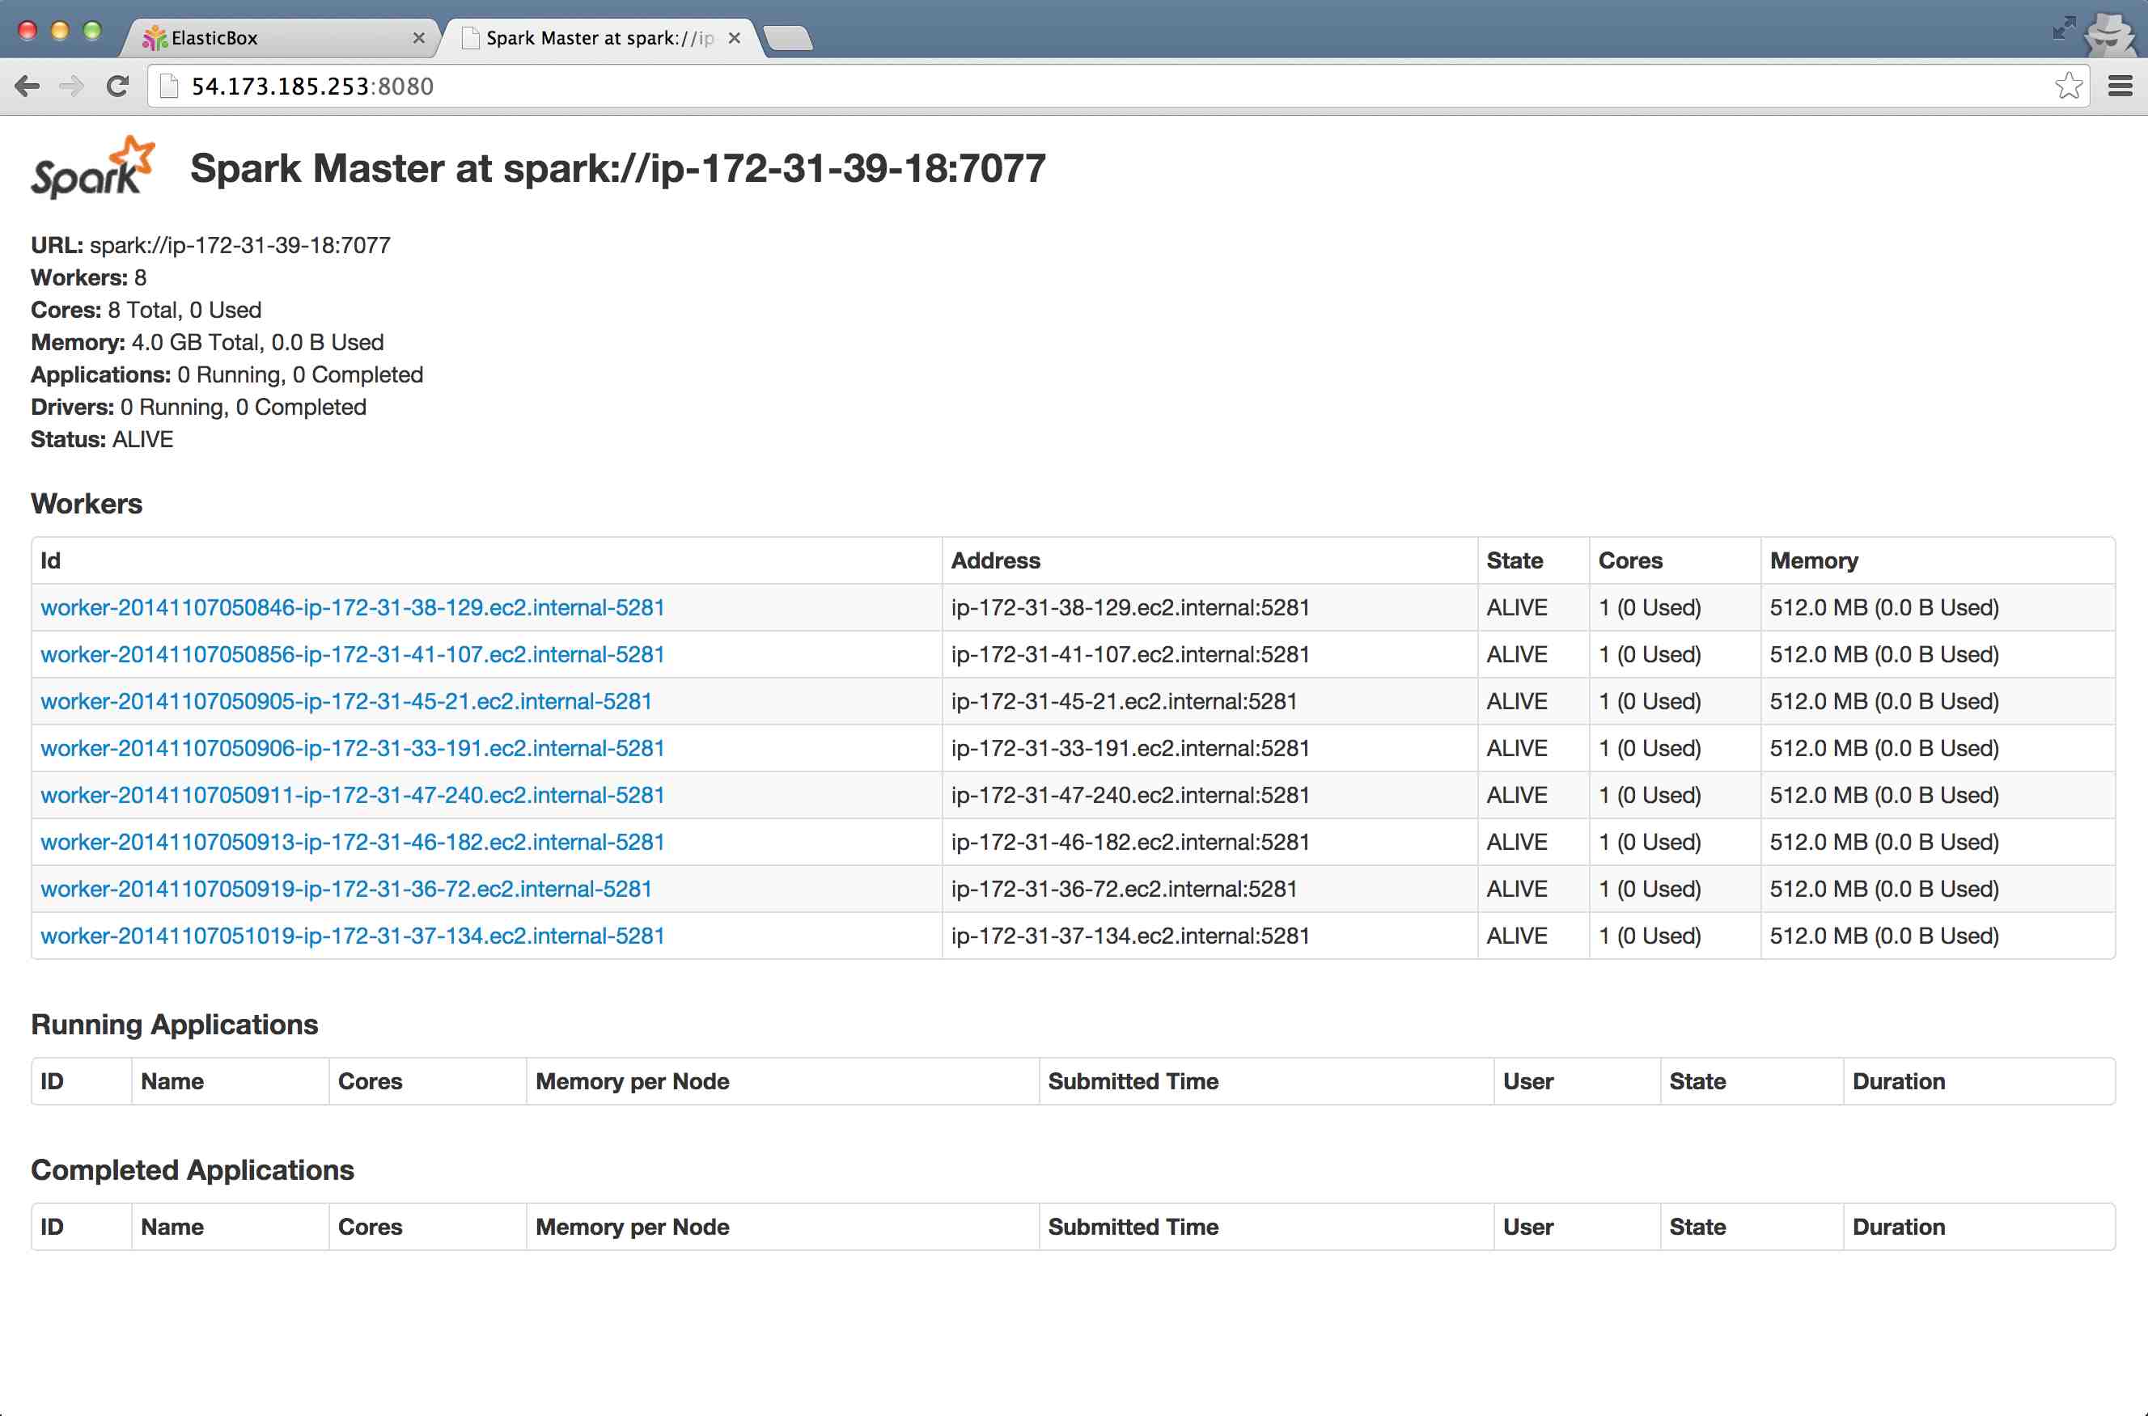Click the 'Workers: 8' summary line

pyautogui.click(x=88, y=278)
